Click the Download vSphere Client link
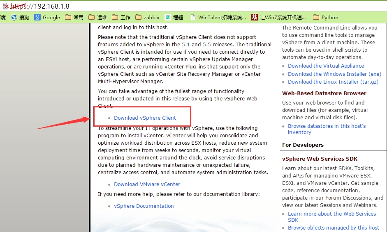The width and height of the screenshot is (387, 232). [145, 118]
